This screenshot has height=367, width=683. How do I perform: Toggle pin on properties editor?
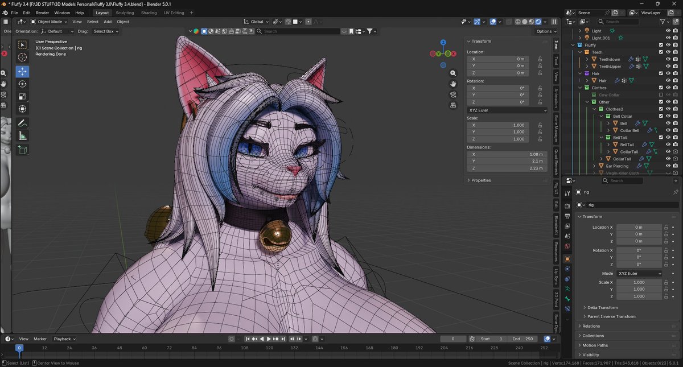pos(676,192)
